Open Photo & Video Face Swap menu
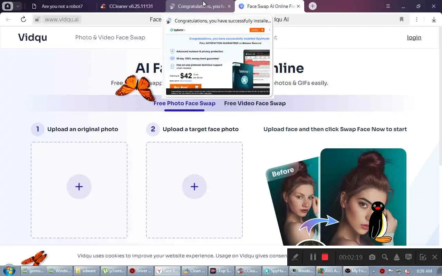The width and height of the screenshot is (442, 276). pos(110,37)
